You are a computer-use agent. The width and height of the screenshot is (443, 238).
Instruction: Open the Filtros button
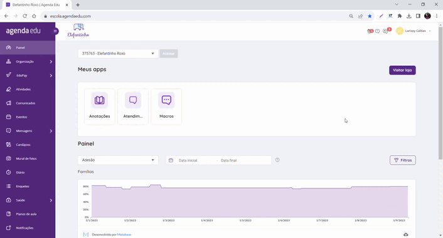[403, 160]
